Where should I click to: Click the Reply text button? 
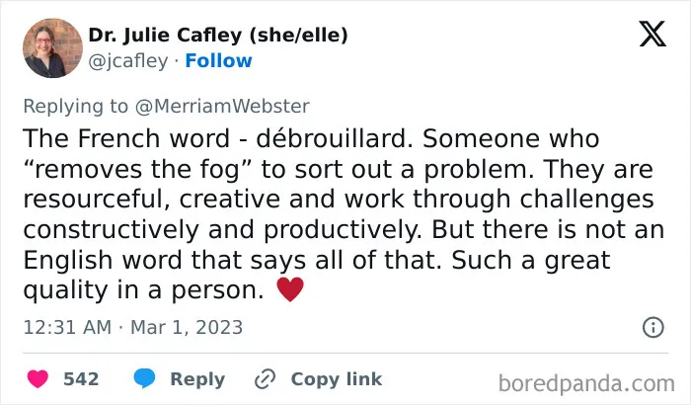[197, 379]
